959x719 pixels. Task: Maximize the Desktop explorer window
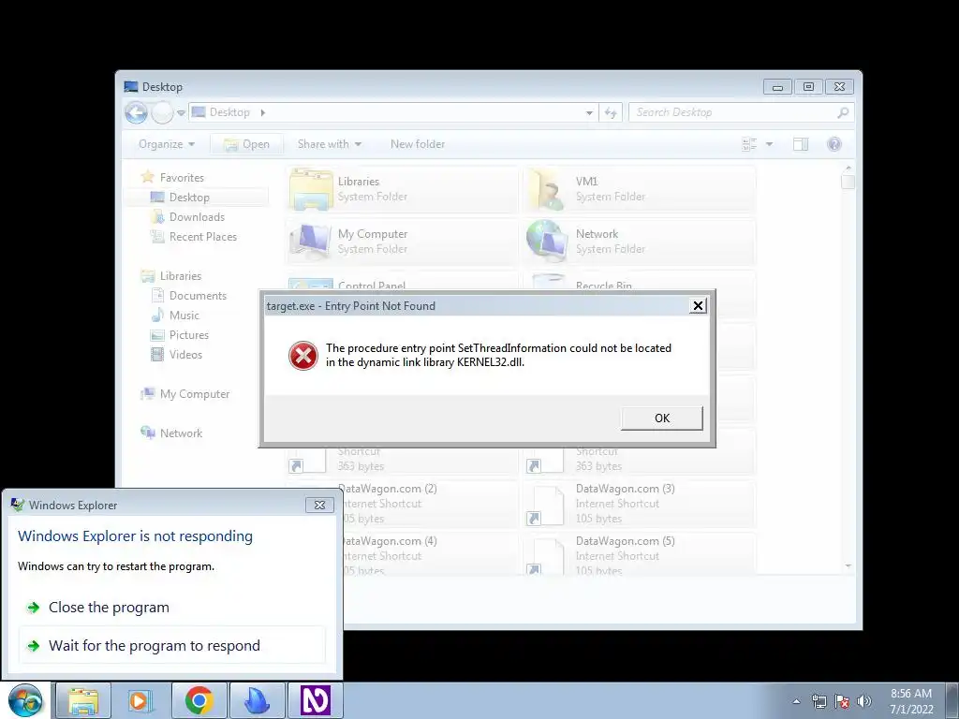(808, 87)
